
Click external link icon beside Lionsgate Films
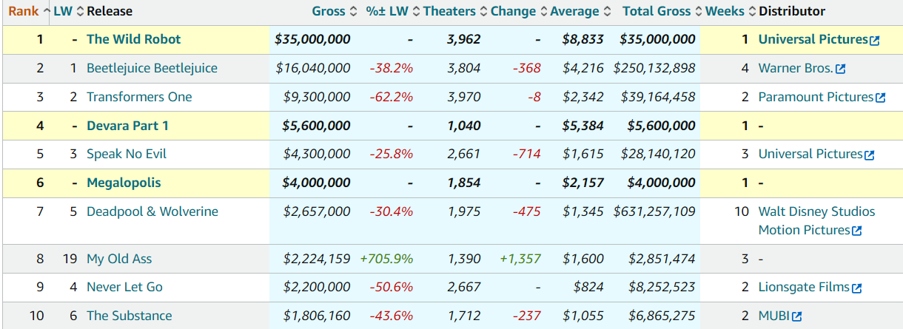(x=856, y=288)
